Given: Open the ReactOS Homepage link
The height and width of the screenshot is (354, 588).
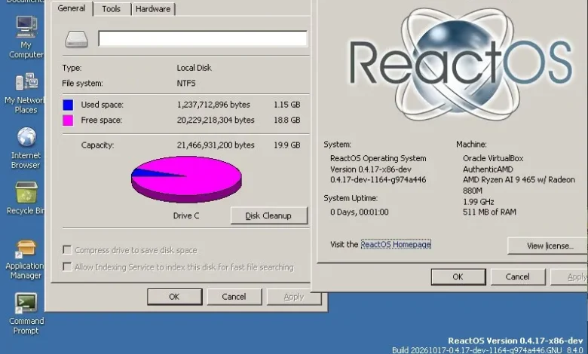Looking at the screenshot, I should (x=396, y=244).
